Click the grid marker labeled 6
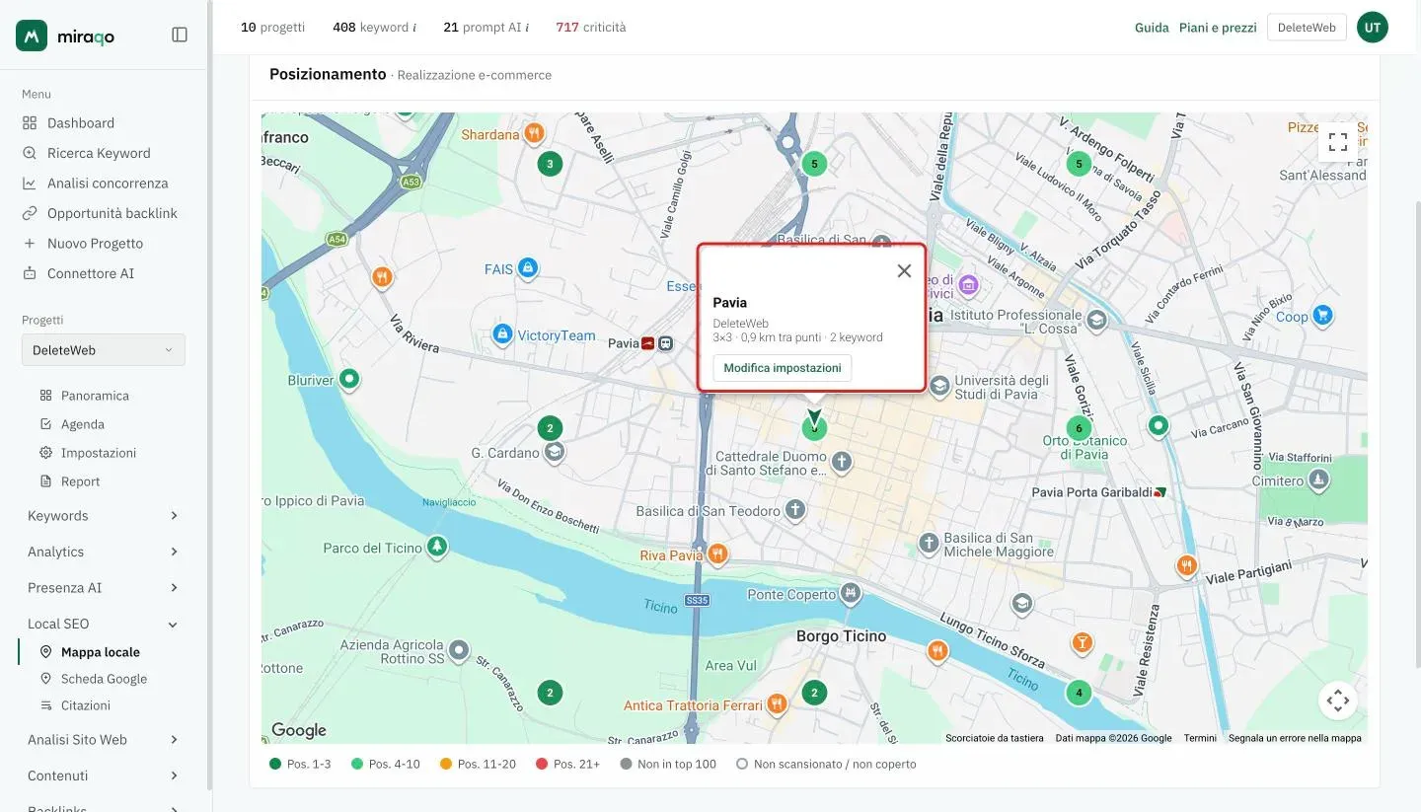 tap(1079, 428)
